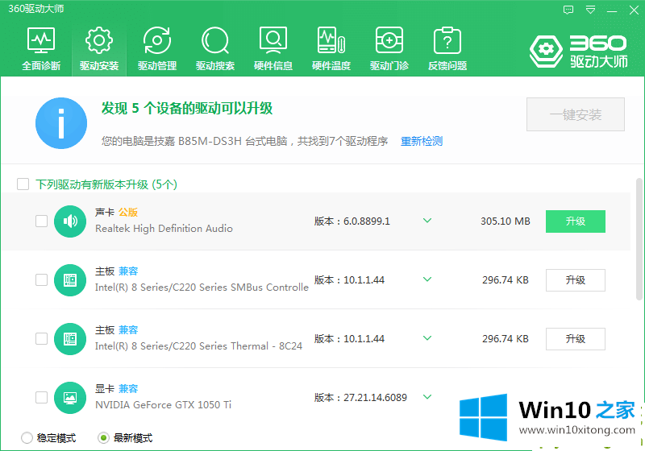Click the Thermal 8C24 motherboard icon
This screenshot has height=451, width=645.
pos(70,339)
